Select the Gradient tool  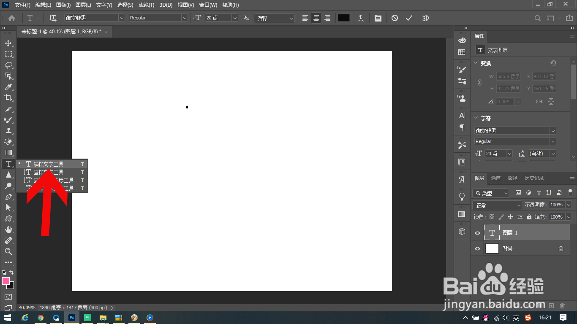tap(8, 153)
